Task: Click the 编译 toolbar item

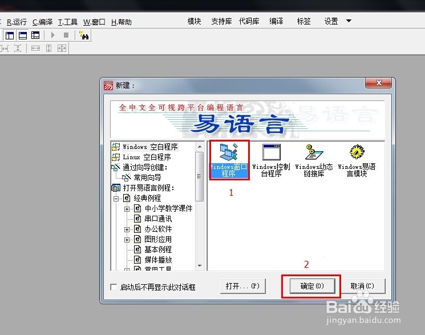Action: pos(276,21)
